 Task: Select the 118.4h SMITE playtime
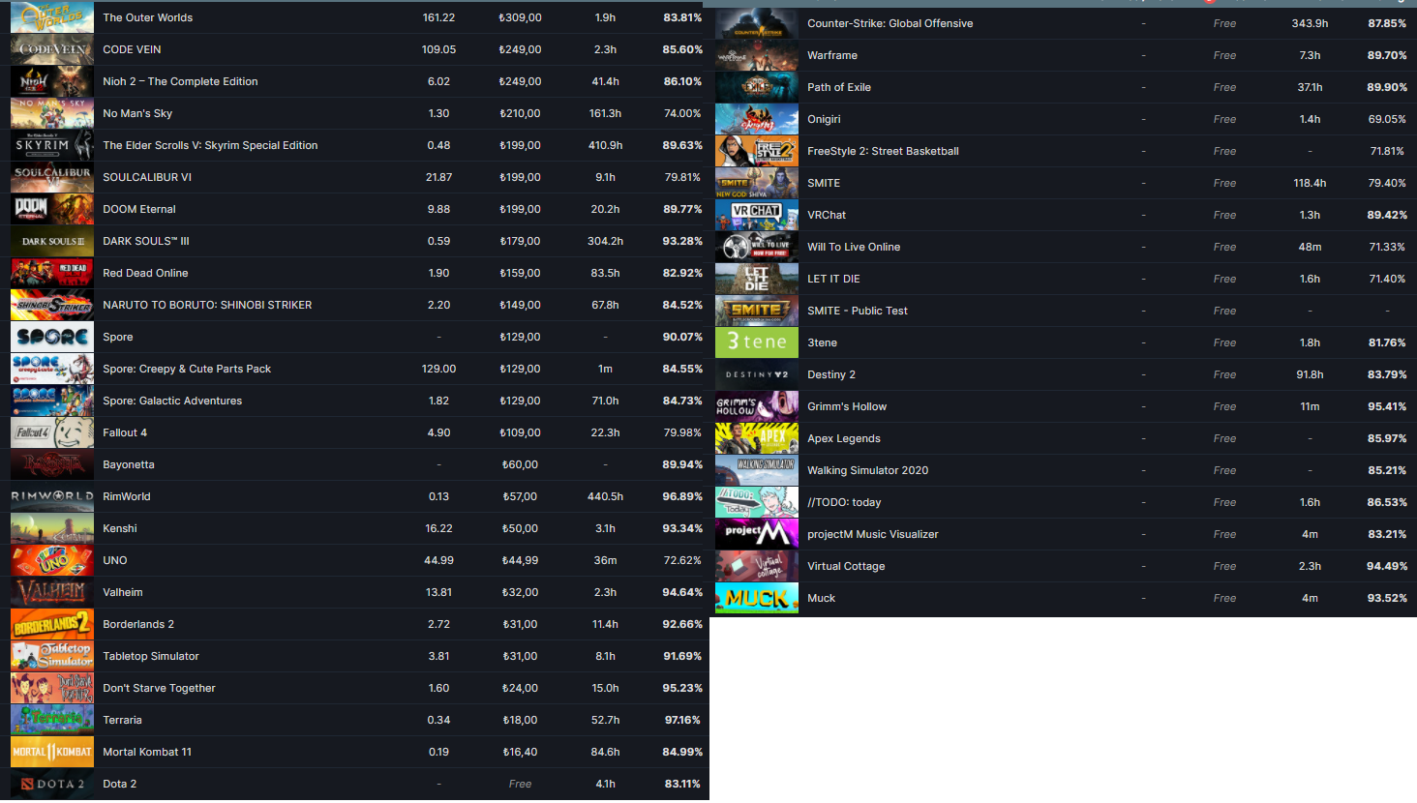[1310, 183]
